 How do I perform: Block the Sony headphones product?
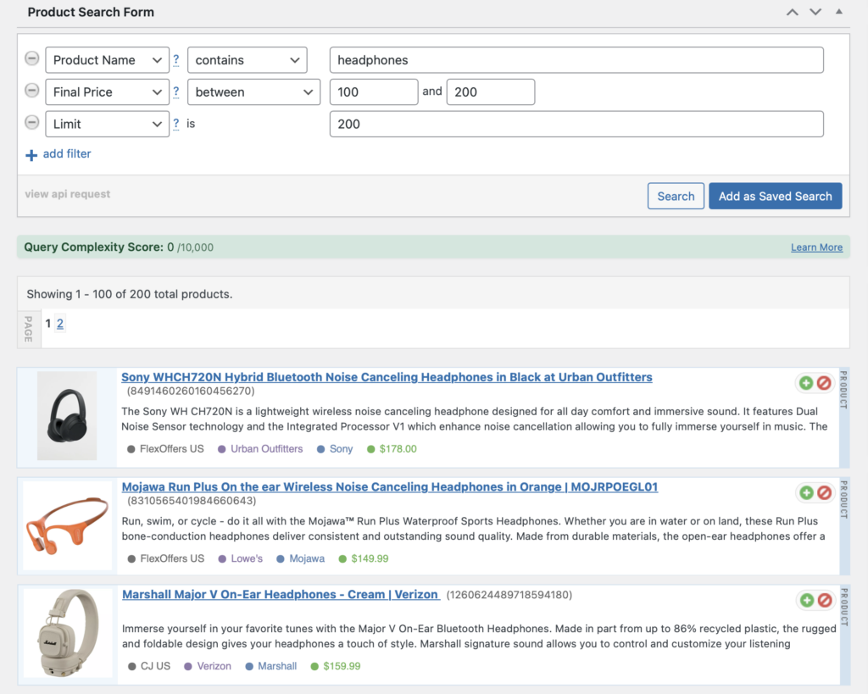click(x=823, y=383)
